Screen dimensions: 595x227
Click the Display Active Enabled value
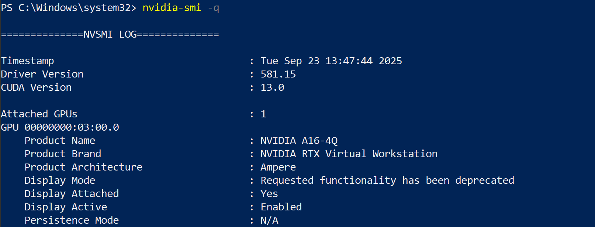tap(281, 207)
